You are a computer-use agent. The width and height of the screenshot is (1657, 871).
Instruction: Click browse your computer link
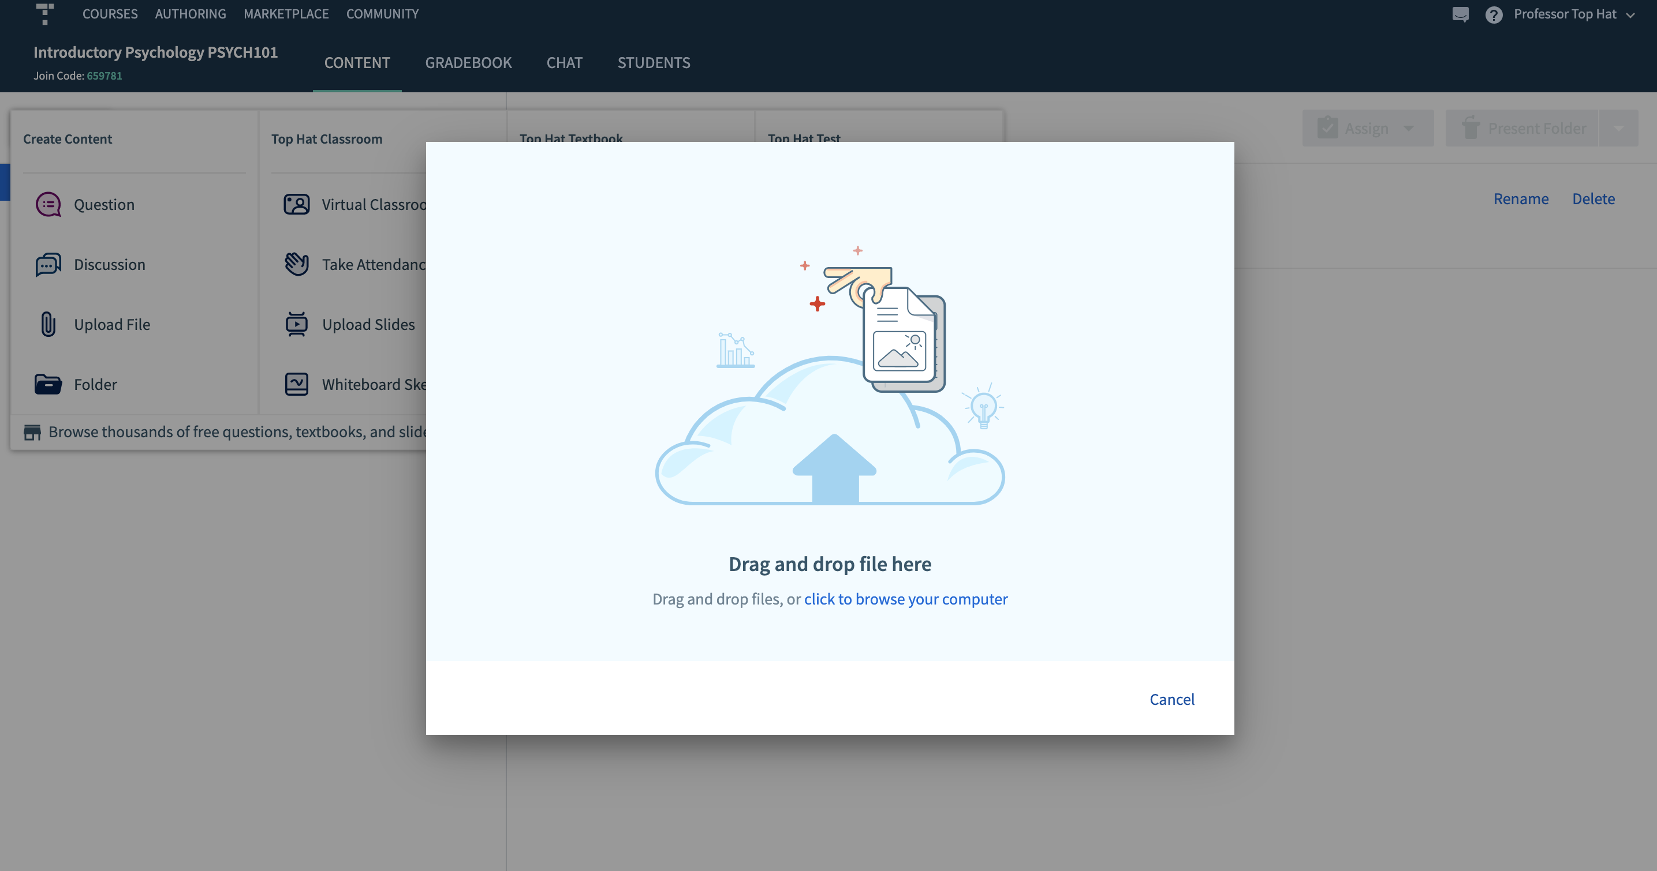tap(906, 598)
